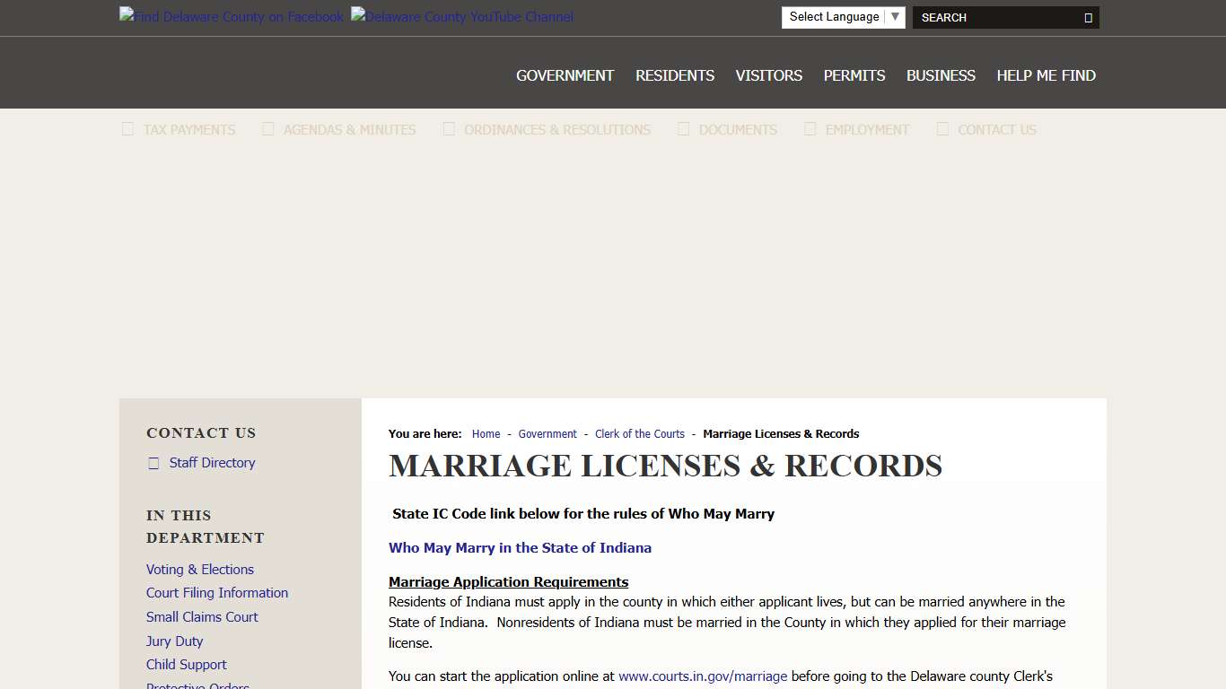Click the search magnifier icon
The image size is (1226, 689).
pyautogui.click(x=1086, y=17)
